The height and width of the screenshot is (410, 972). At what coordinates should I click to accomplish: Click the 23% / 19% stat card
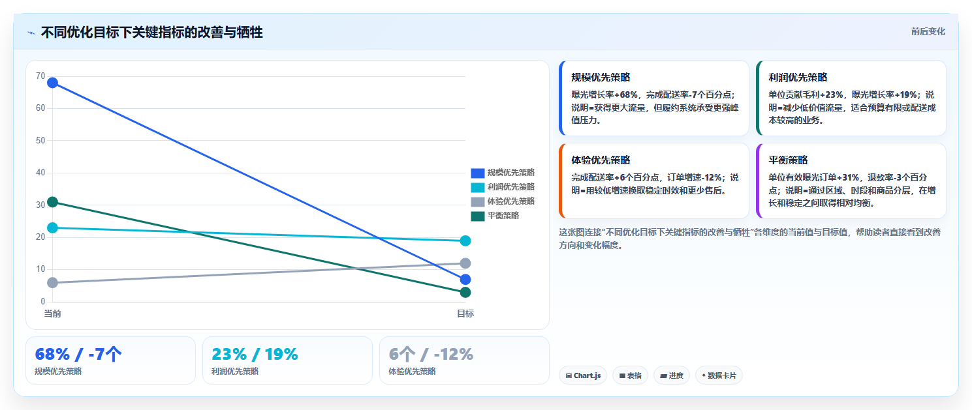(287, 360)
